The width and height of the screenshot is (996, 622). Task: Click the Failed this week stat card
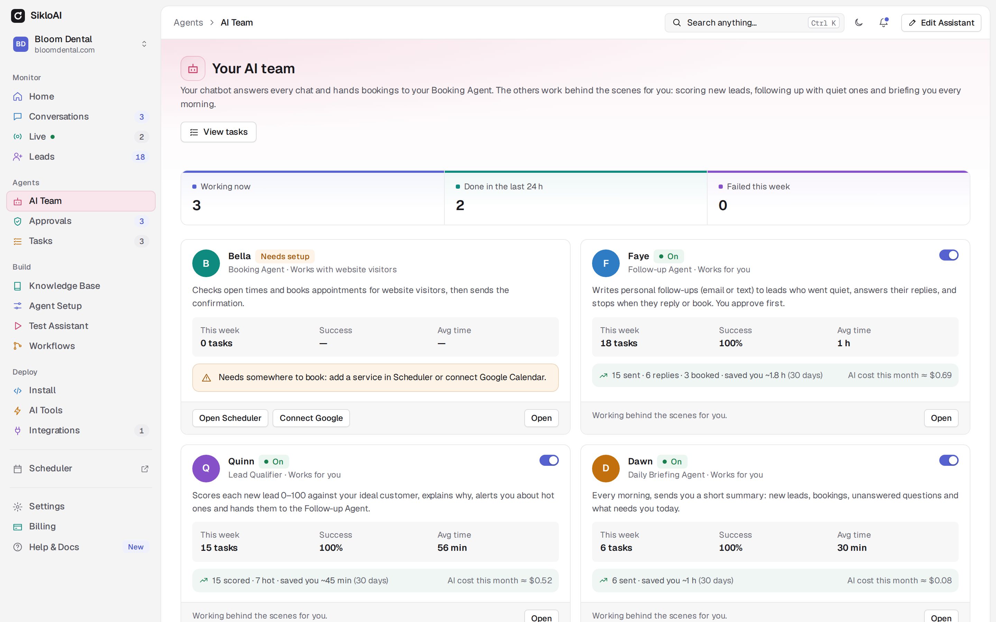838,198
